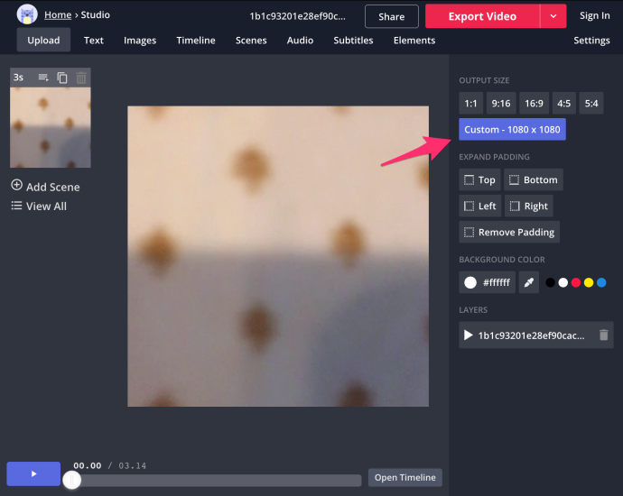Select the 16:9 output size

(534, 103)
